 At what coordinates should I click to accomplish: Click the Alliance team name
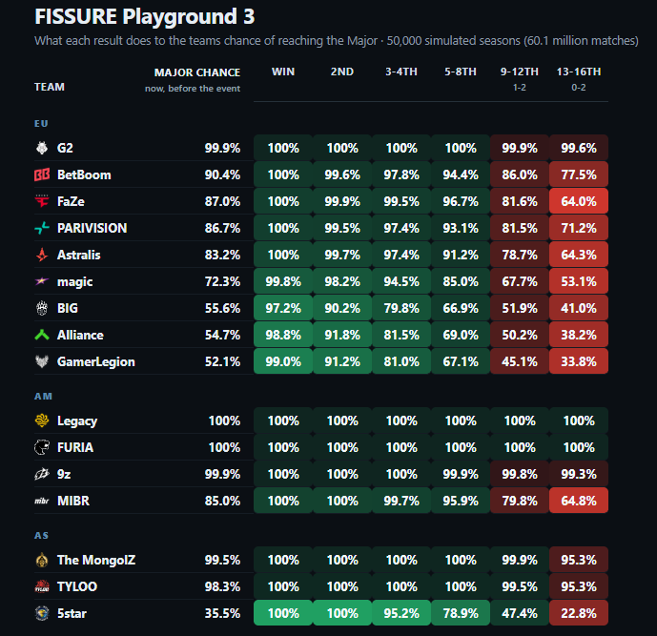pyautogui.click(x=80, y=335)
